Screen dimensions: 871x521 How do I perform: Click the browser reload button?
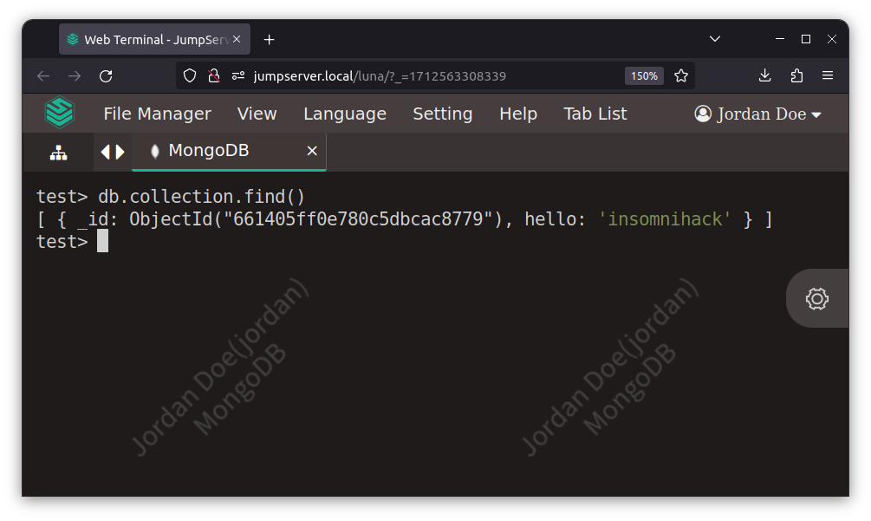point(106,76)
